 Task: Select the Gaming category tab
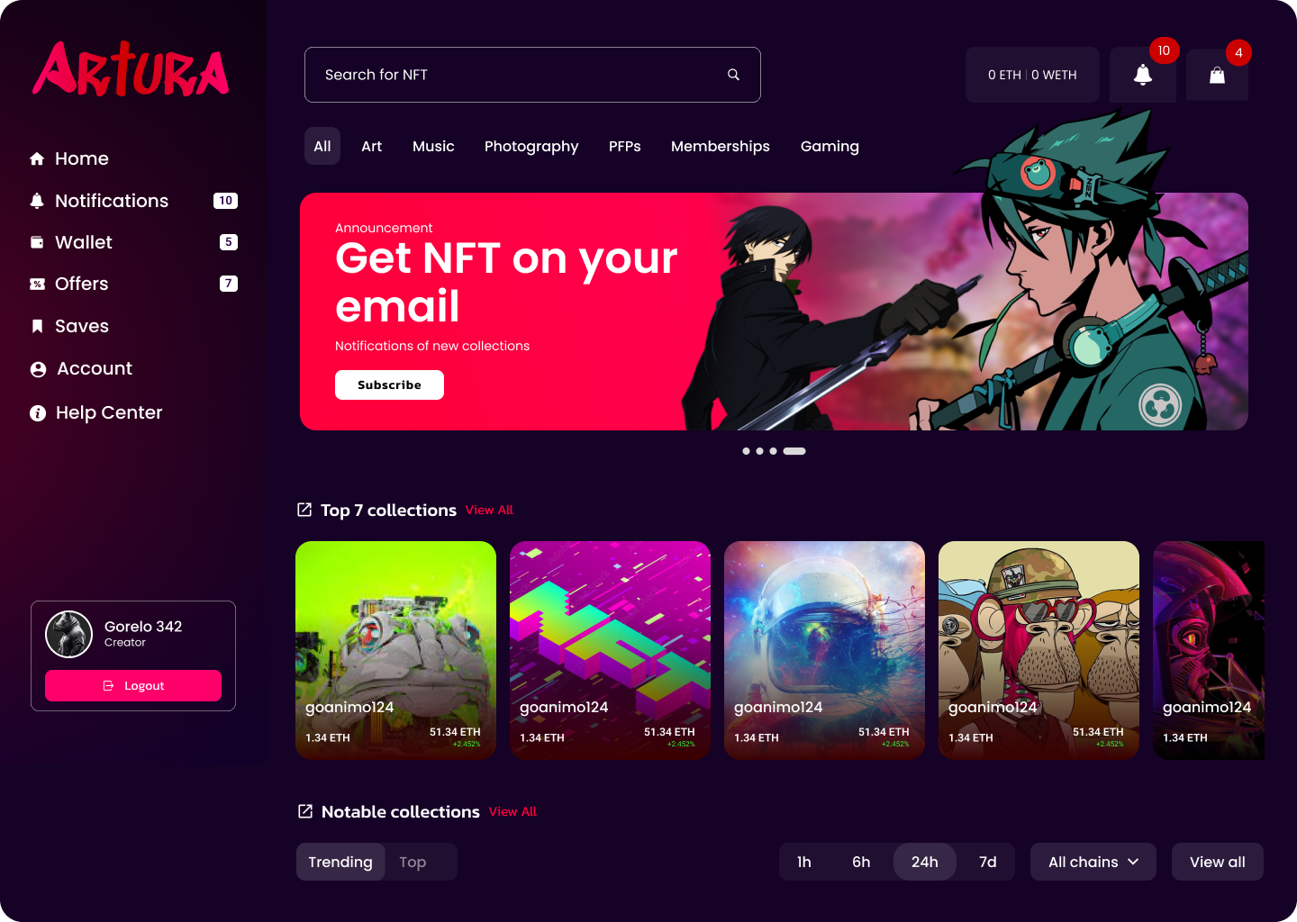[x=830, y=146]
